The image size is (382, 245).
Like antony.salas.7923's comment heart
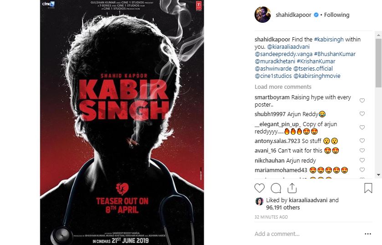click(x=362, y=140)
